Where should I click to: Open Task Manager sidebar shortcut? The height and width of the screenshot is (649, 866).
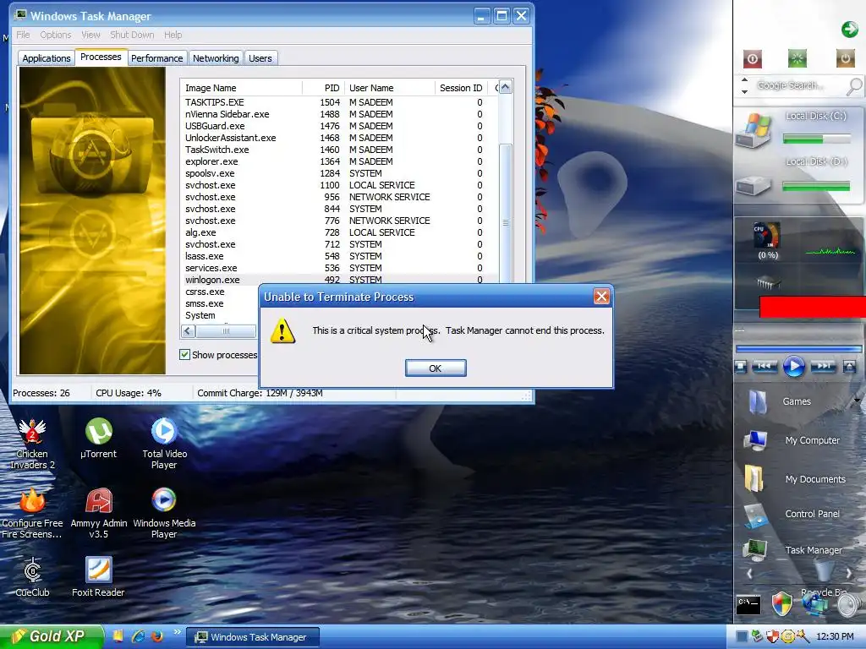coord(755,549)
